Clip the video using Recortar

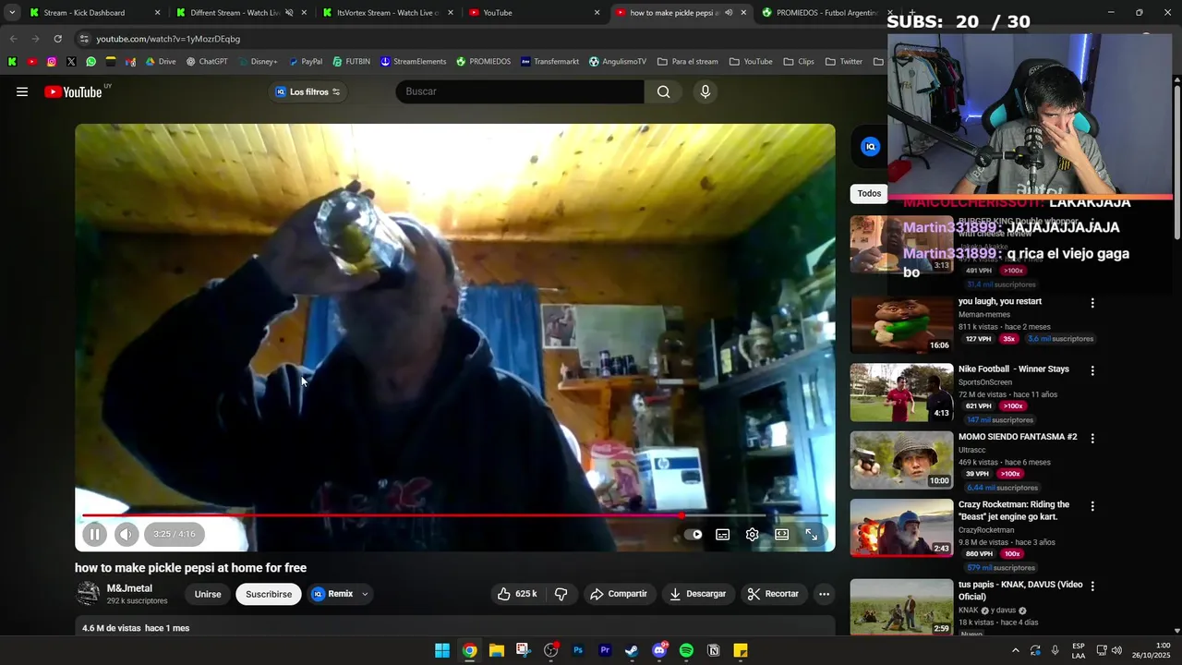point(773,594)
